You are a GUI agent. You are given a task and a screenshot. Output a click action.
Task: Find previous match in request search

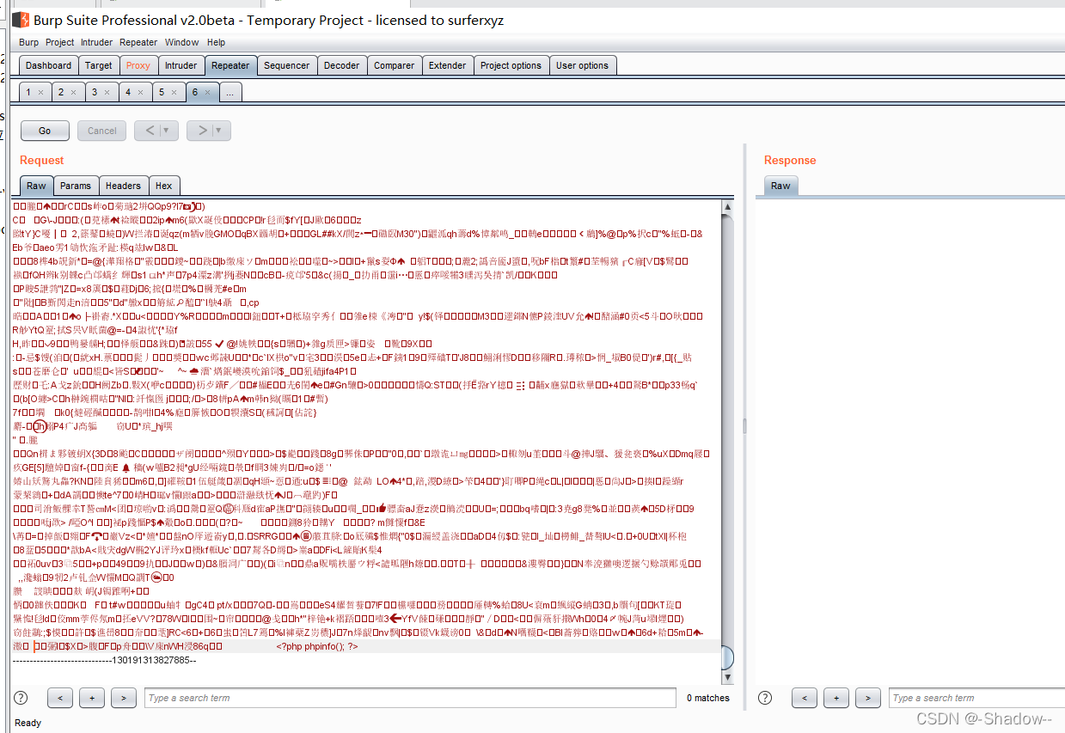pos(60,698)
